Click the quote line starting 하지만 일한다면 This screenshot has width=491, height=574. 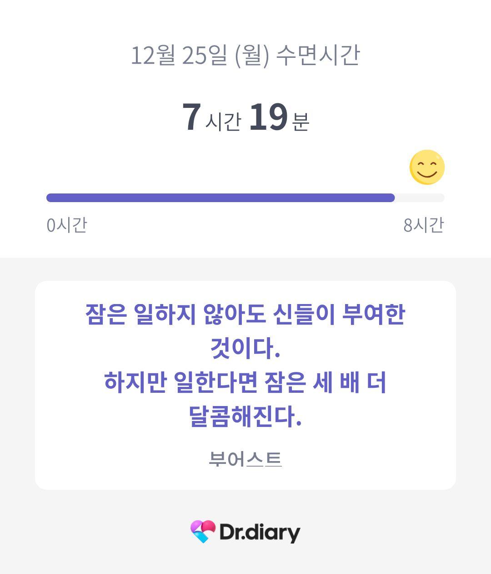click(245, 382)
